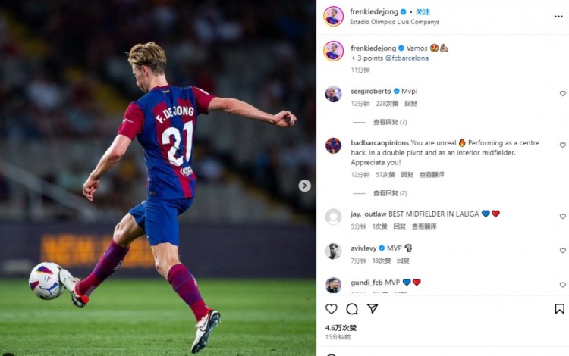
Task: Open the three-dot more options menu
Action: click(x=558, y=17)
